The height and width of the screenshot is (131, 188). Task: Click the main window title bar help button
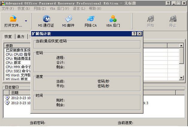coord(168,3)
